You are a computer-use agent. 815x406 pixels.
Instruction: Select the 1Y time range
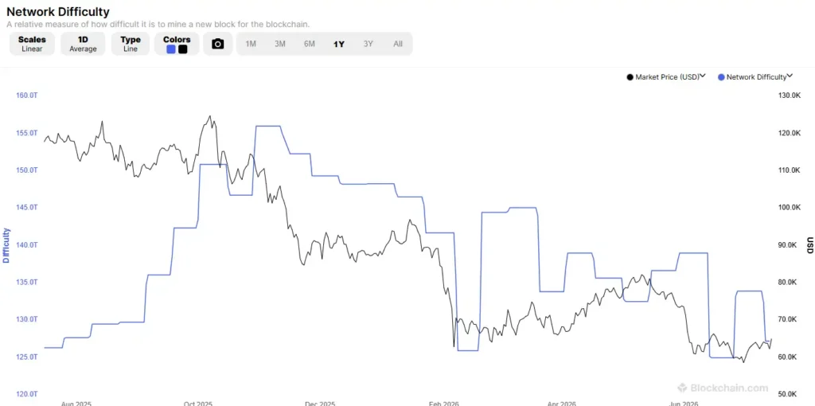point(339,45)
